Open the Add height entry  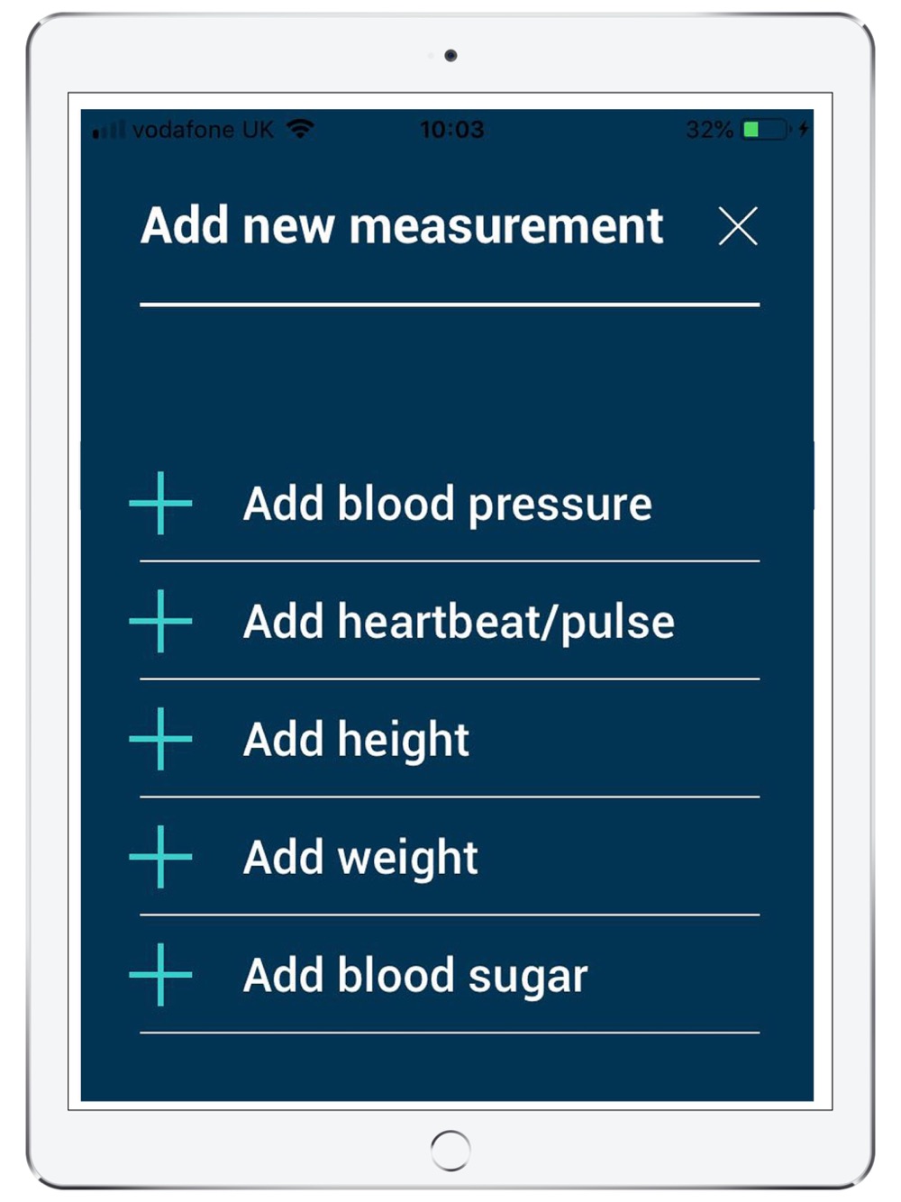pos(356,740)
